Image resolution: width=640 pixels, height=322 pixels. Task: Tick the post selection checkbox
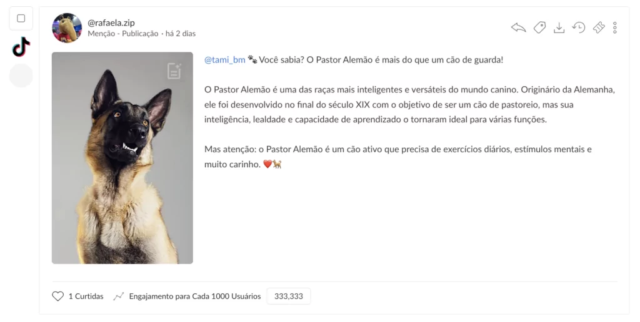(21, 18)
